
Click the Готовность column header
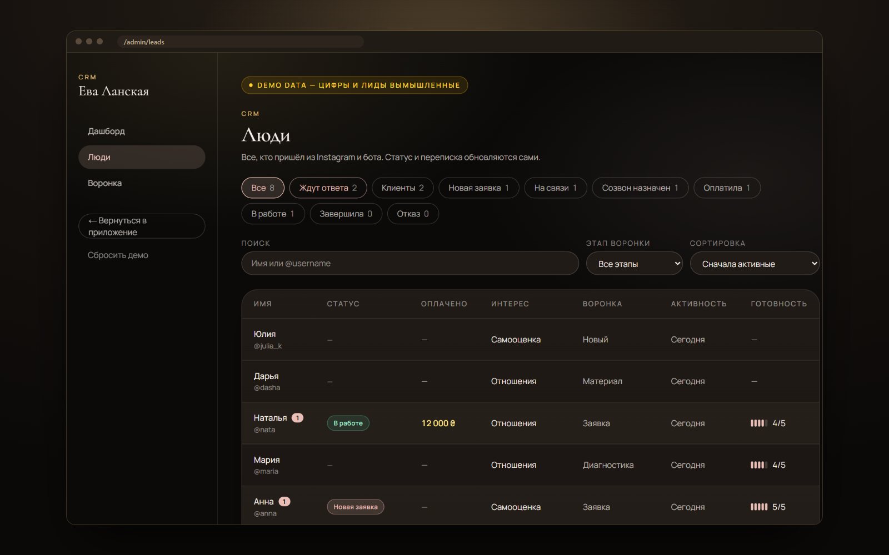(x=778, y=304)
